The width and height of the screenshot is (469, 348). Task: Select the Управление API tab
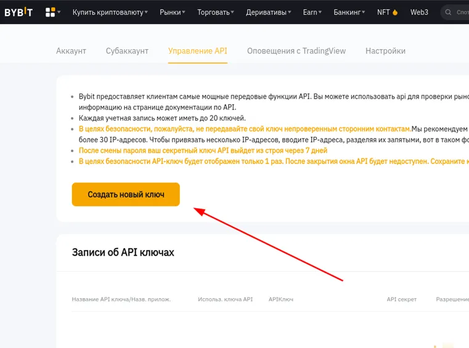point(197,51)
